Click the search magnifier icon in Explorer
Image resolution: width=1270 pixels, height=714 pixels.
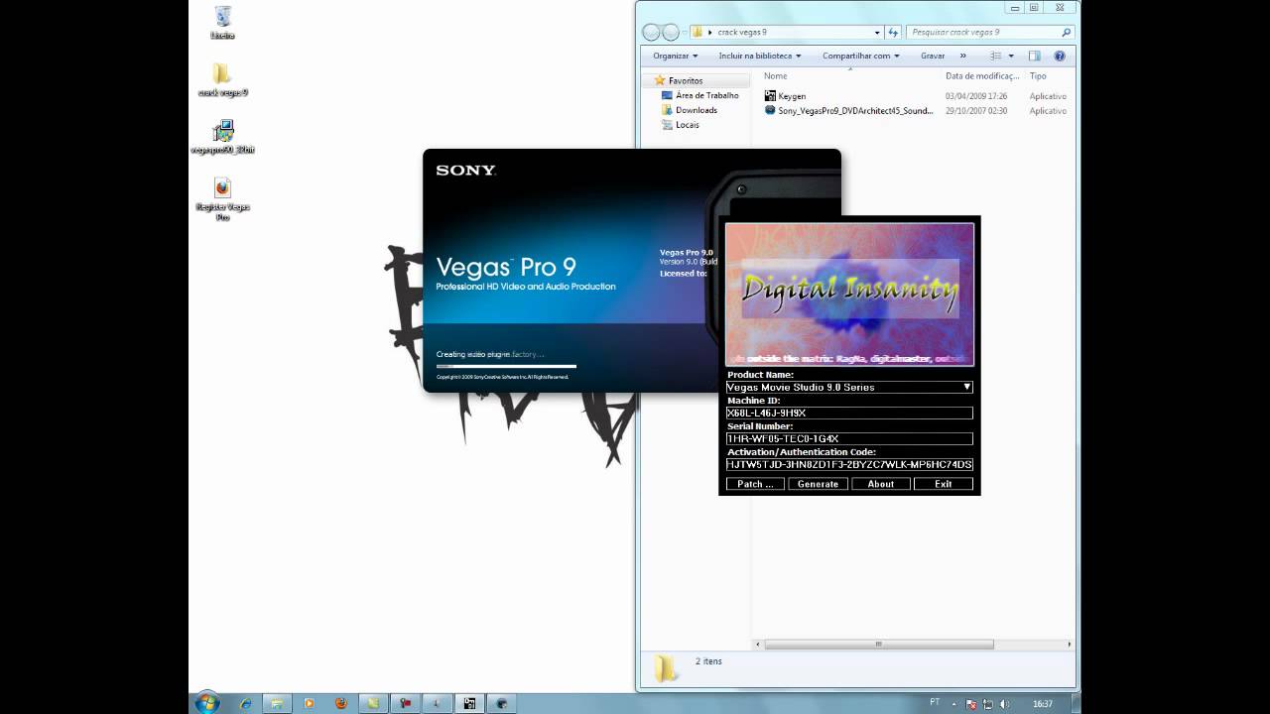[1067, 32]
